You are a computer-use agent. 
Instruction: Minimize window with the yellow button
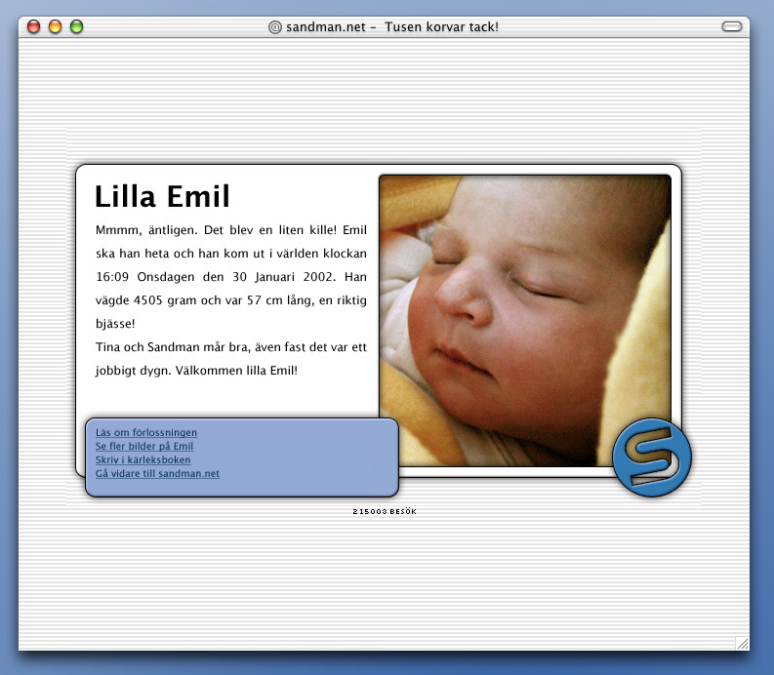pyautogui.click(x=55, y=26)
